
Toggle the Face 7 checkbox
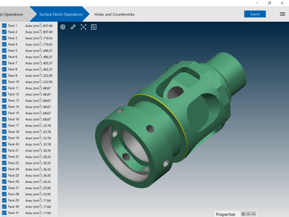click(x=4, y=63)
